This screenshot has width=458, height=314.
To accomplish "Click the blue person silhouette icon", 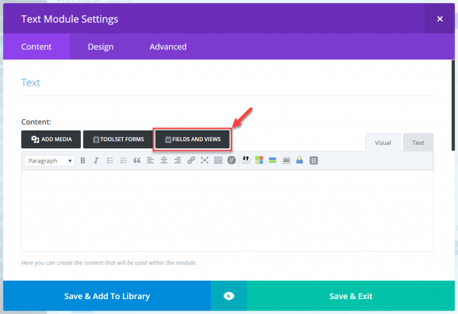I will point(299,160).
